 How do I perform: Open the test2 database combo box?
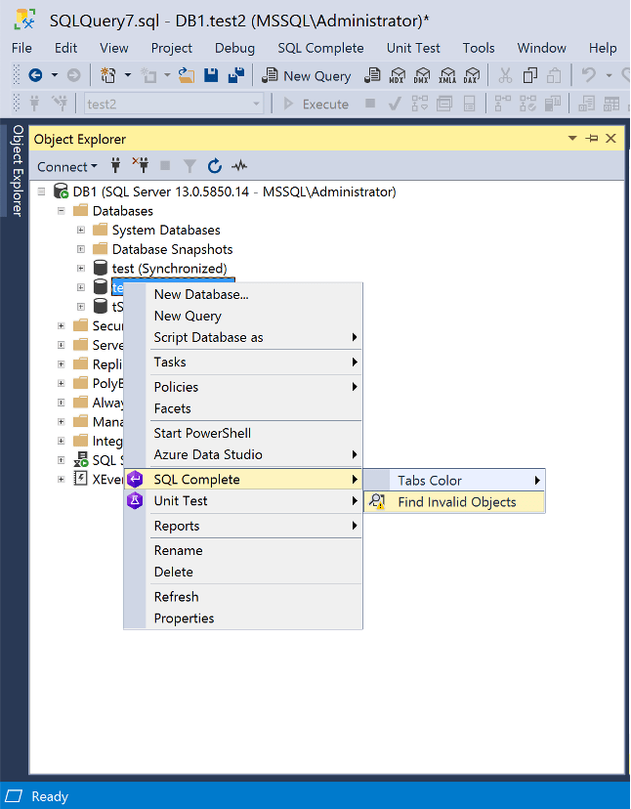[x=174, y=104]
